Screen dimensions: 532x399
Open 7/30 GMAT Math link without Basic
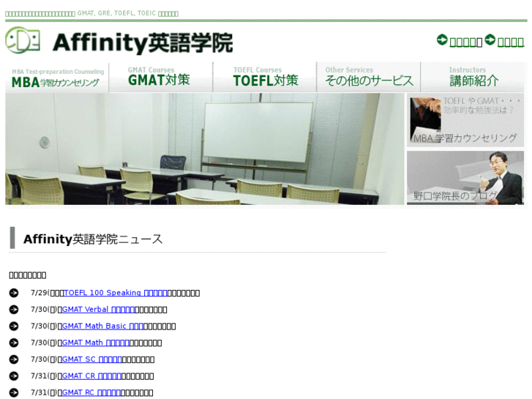(x=96, y=343)
